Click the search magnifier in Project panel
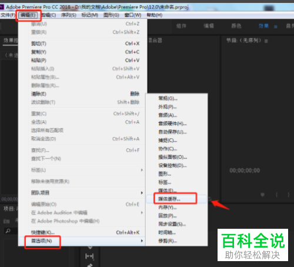Screen dimensions: 294x267 tap(8, 231)
